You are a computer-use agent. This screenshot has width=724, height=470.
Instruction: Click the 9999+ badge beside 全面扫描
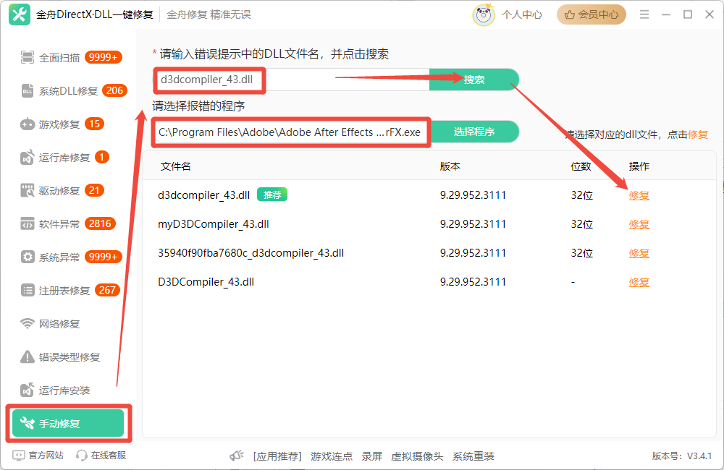(x=104, y=57)
